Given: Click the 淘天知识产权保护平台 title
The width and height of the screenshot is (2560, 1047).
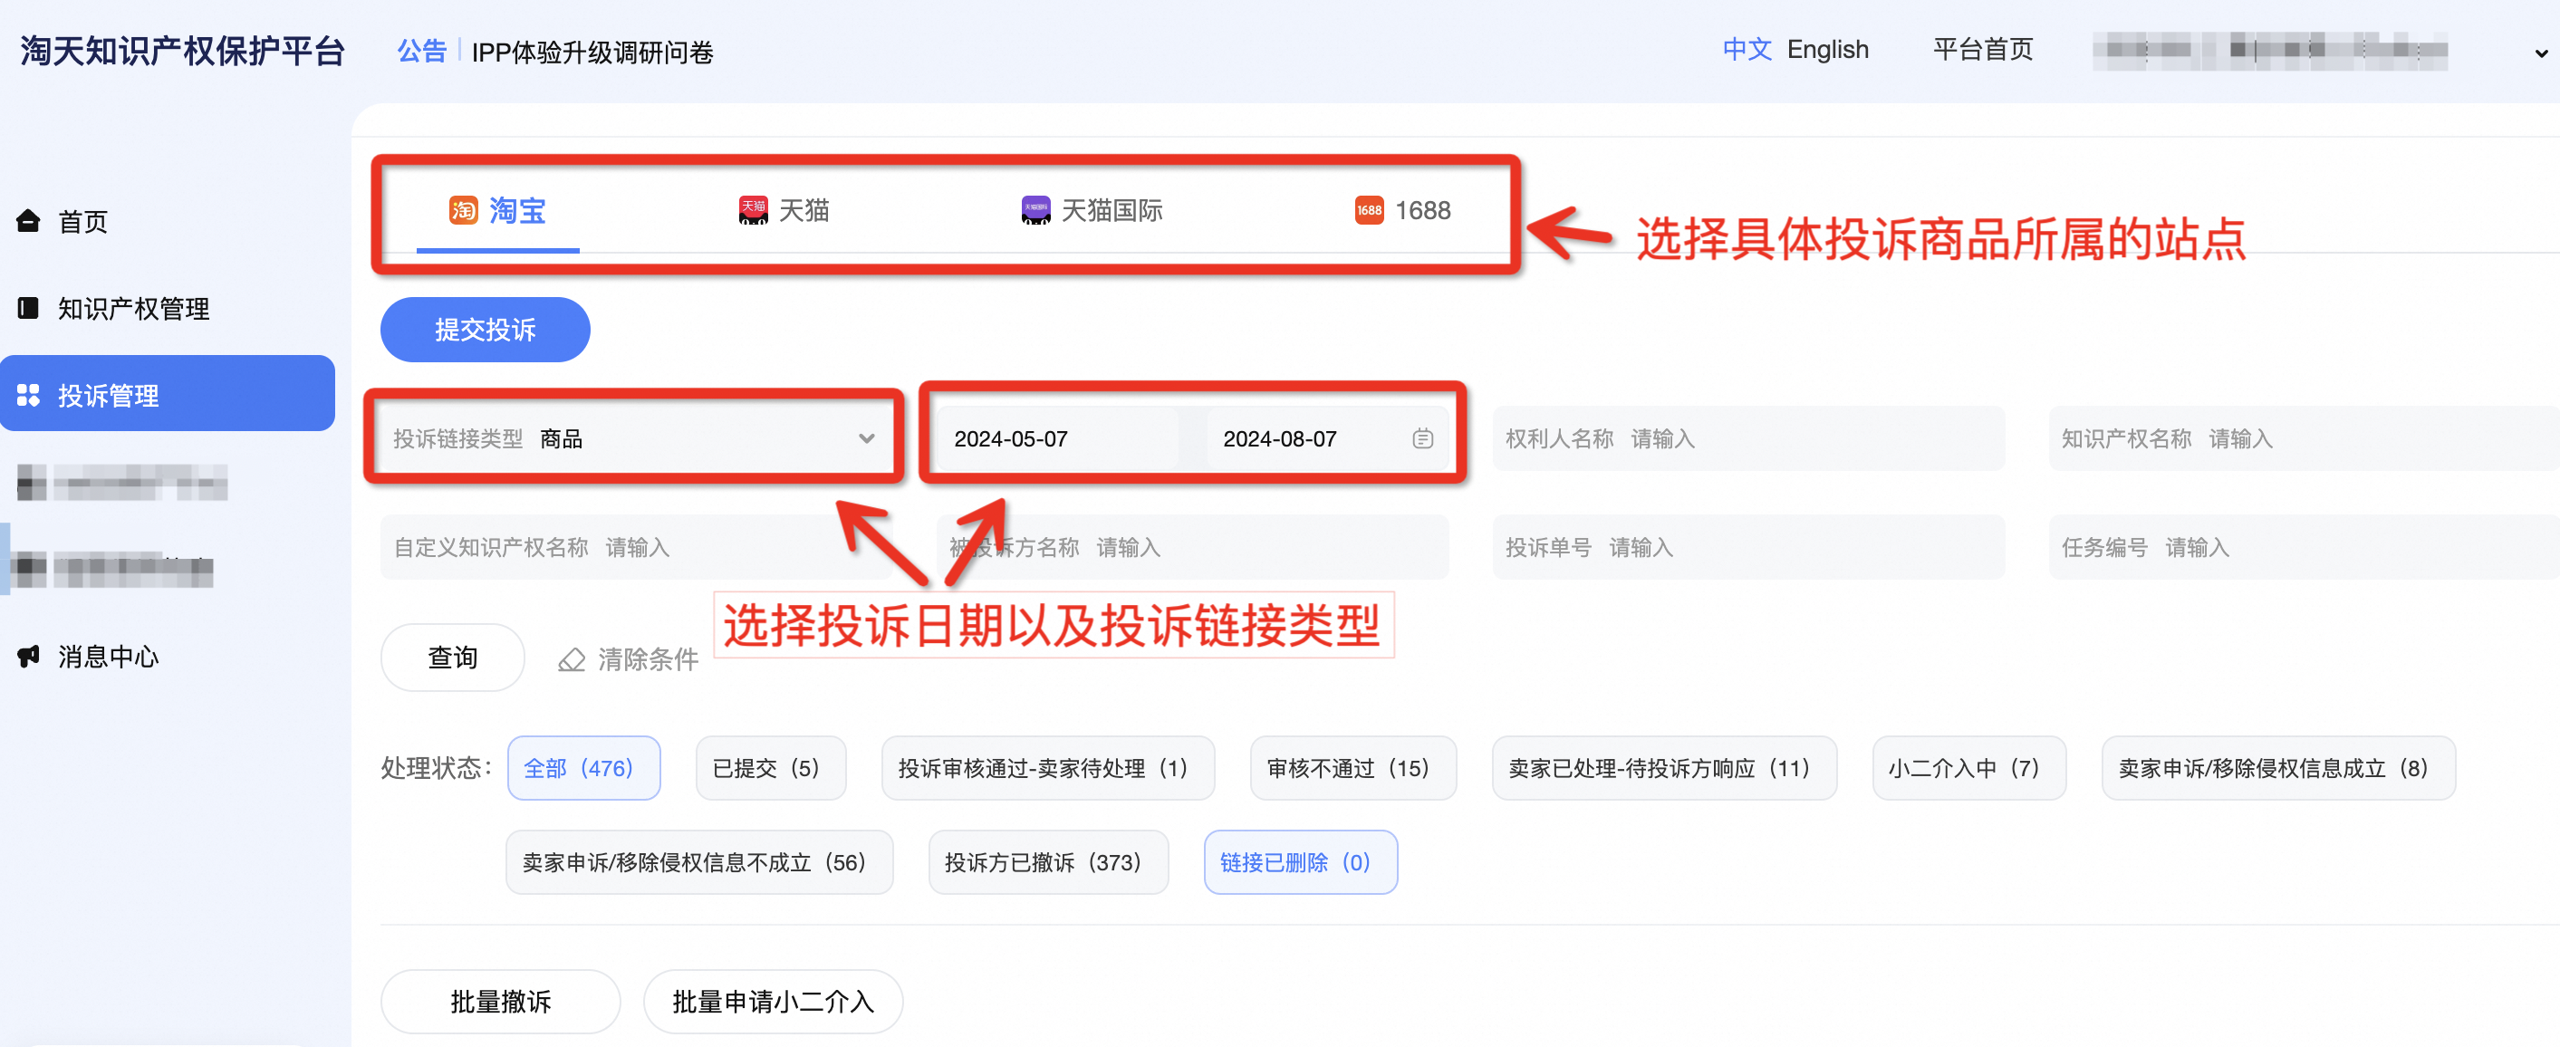Looking at the screenshot, I should coord(182,51).
